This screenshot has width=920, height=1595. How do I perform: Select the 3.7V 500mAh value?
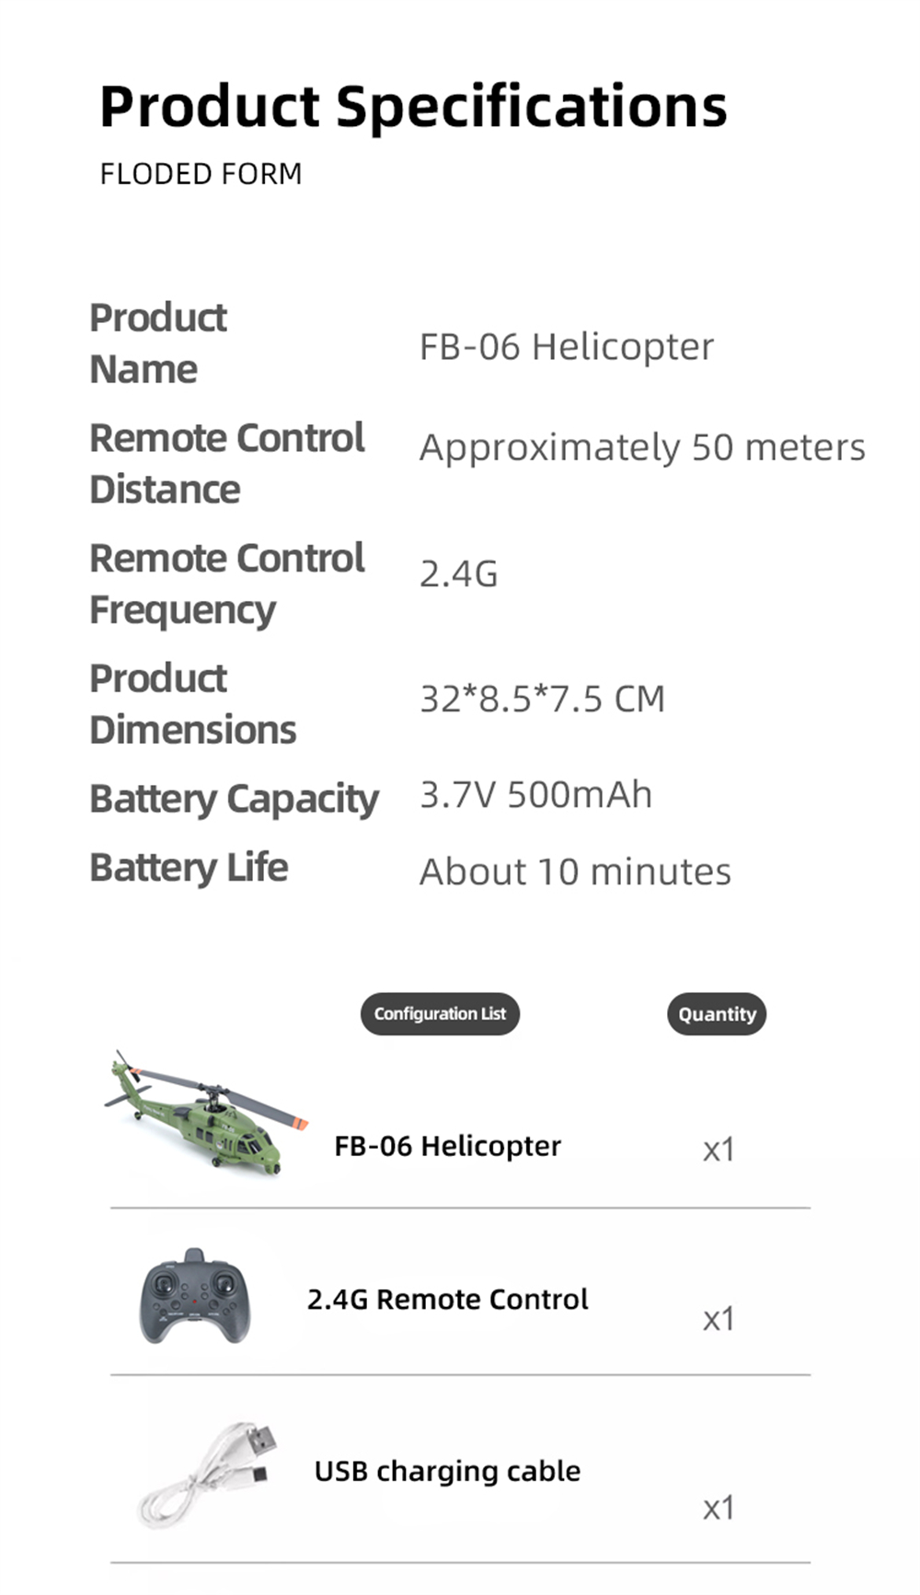click(x=535, y=794)
